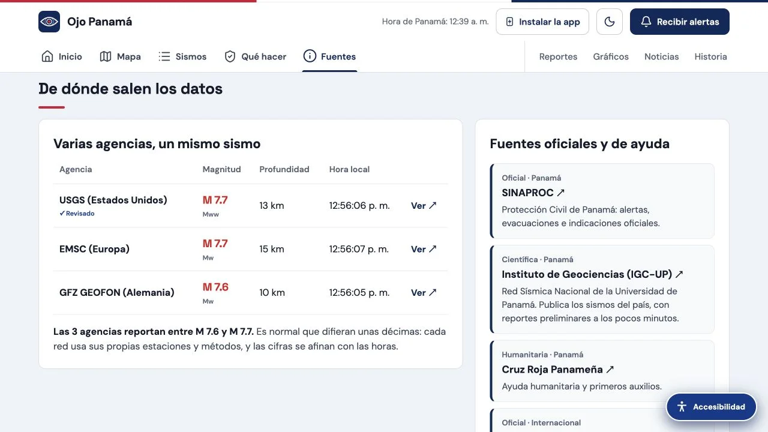Go to Historia section
Screen dimensions: 768x432
[711, 56]
